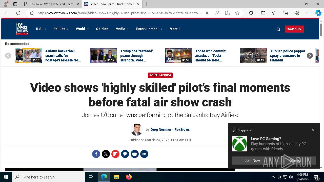Viewport: 324px width, 182px height.
Task: Open Collections panel
Action: 286,13
